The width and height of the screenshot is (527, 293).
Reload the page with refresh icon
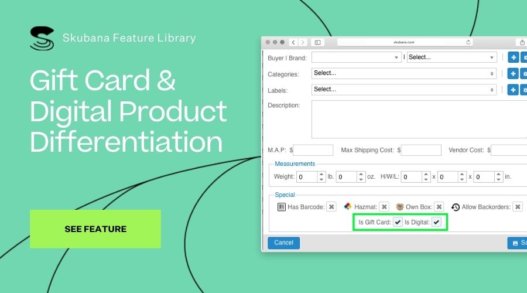[468, 42]
